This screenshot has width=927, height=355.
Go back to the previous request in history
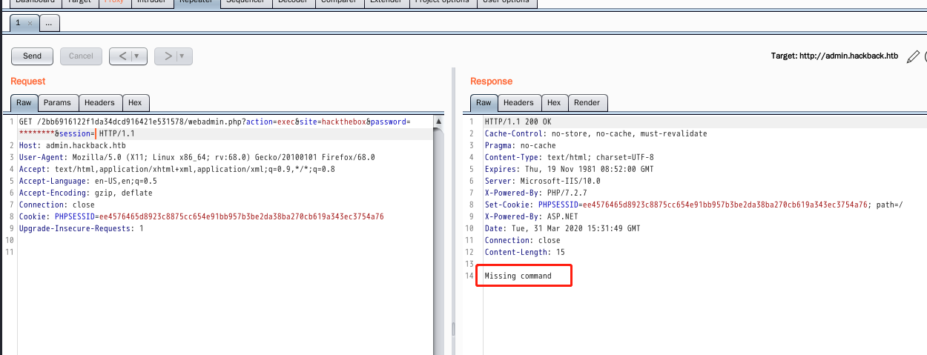pos(123,56)
